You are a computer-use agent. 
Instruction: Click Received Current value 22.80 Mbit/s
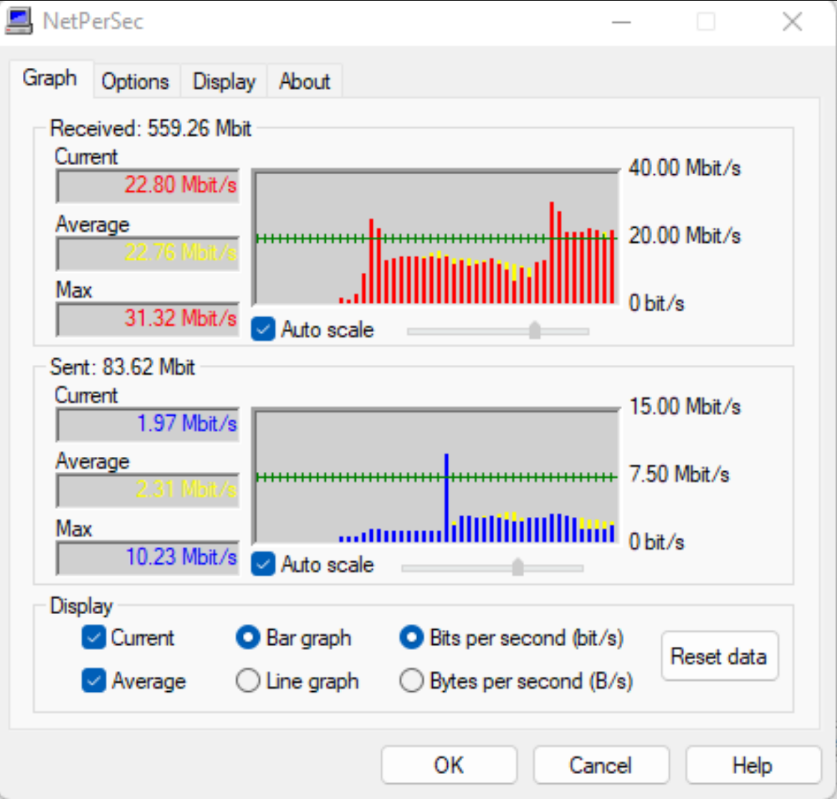click(148, 185)
